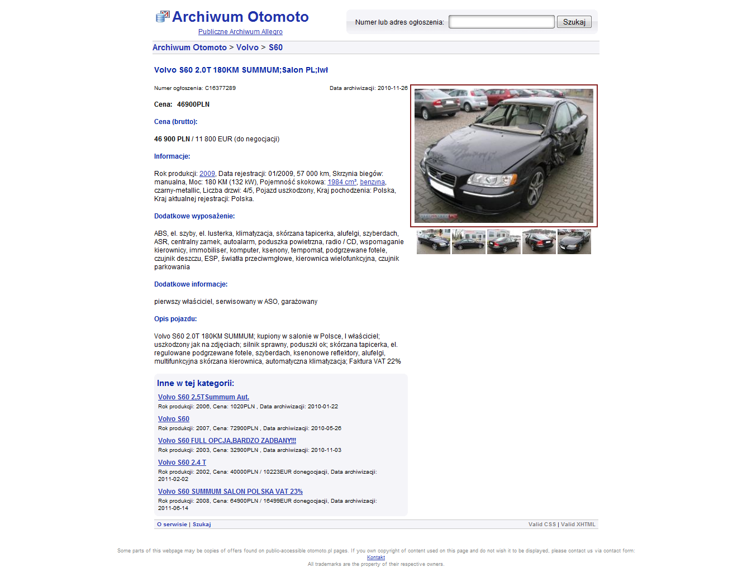Open Publiczne Archiwum Allegro link

click(x=240, y=32)
